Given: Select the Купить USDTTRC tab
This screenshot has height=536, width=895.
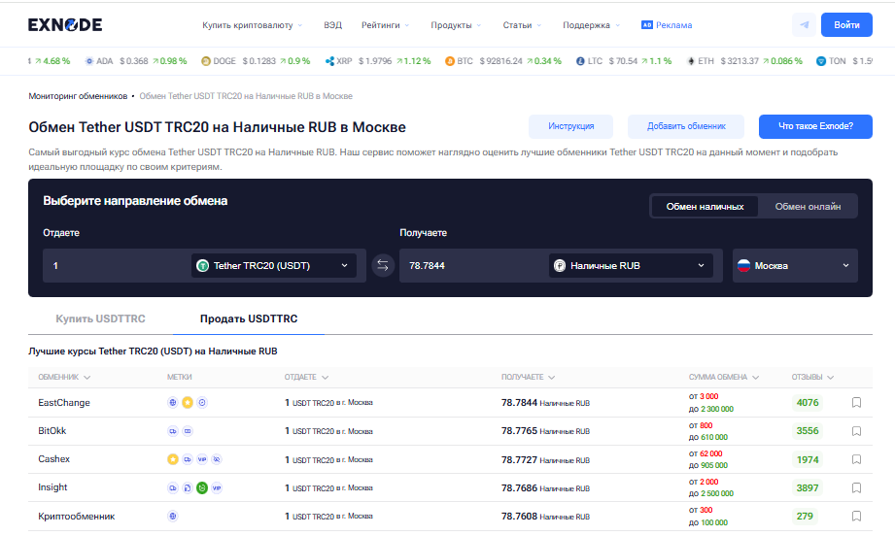Looking at the screenshot, I should [x=100, y=318].
